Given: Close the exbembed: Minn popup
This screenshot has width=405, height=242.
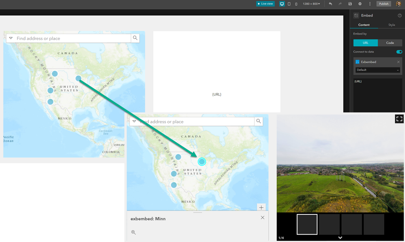Looking at the screenshot, I should pyautogui.click(x=263, y=218).
